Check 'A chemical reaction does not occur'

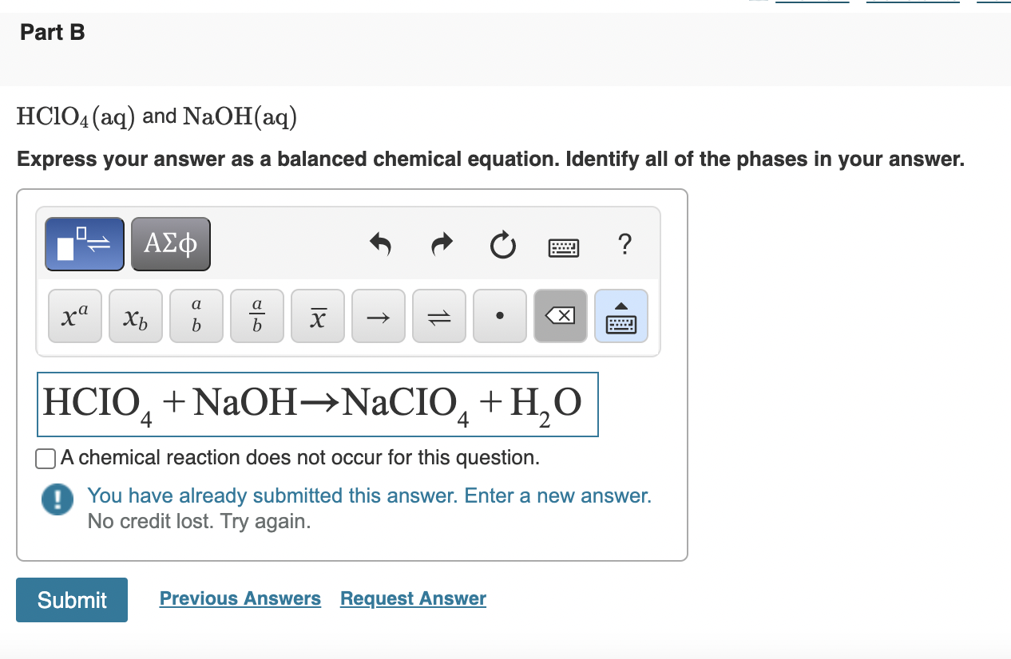[46, 458]
